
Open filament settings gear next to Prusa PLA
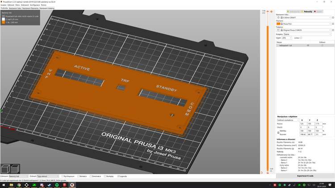pyautogui.click(x=333, y=24)
